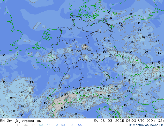Click the 'RH 2m [%] Arpege-eu' title text

pos(20,121)
